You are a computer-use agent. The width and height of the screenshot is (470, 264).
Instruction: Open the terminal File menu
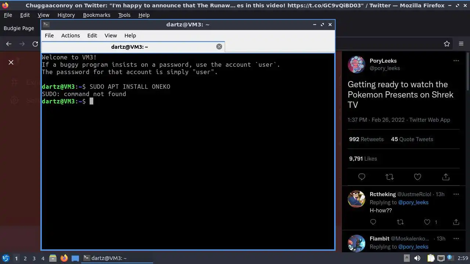pos(49,36)
